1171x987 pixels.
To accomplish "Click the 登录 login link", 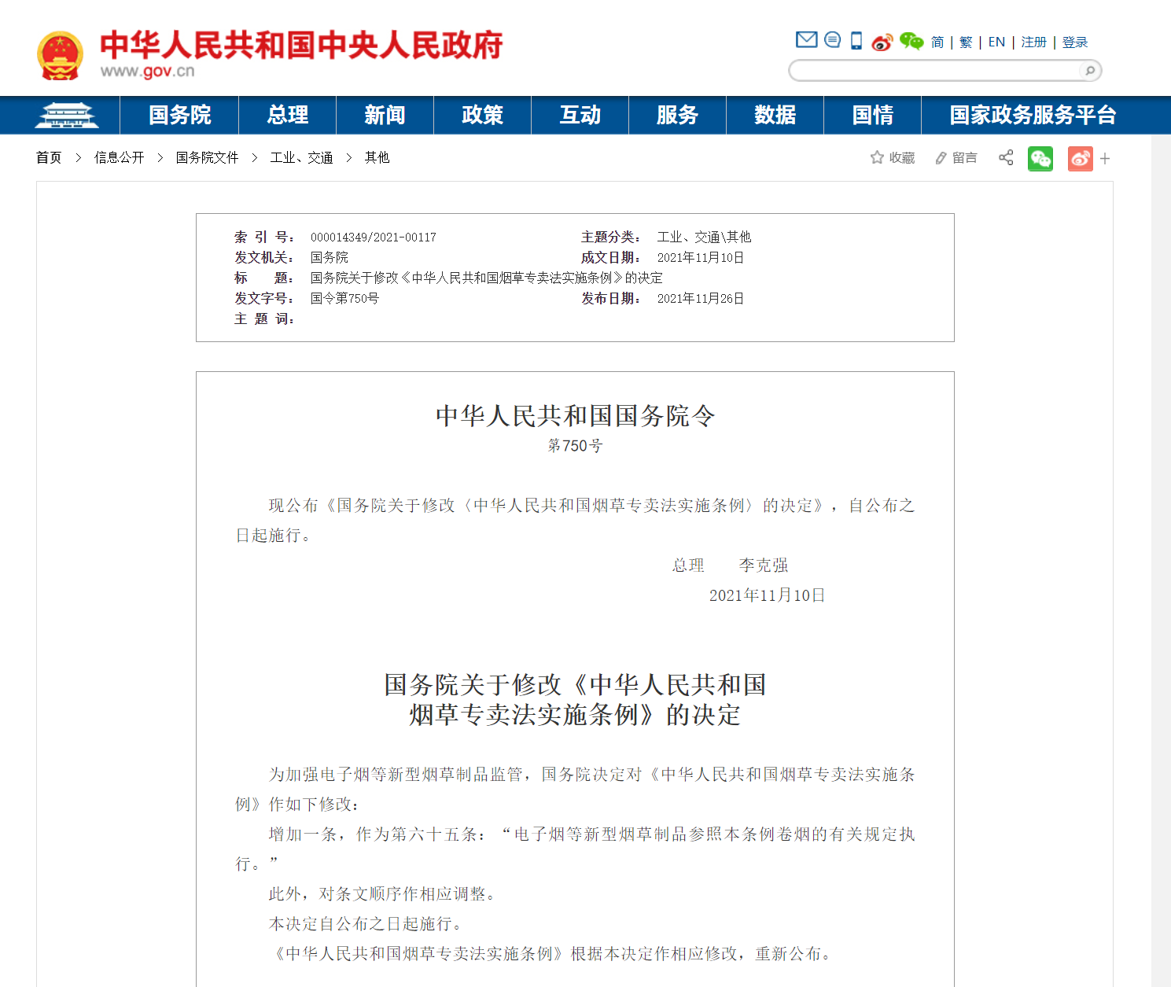I will [x=1073, y=42].
